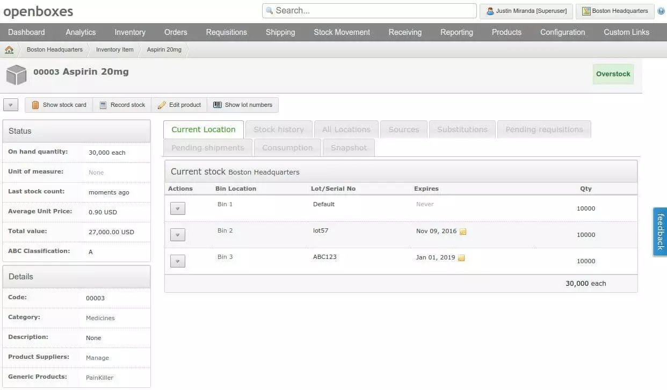This screenshot has width=667, height=390.
Task: Open the Receiving menu
Action: 405,32
